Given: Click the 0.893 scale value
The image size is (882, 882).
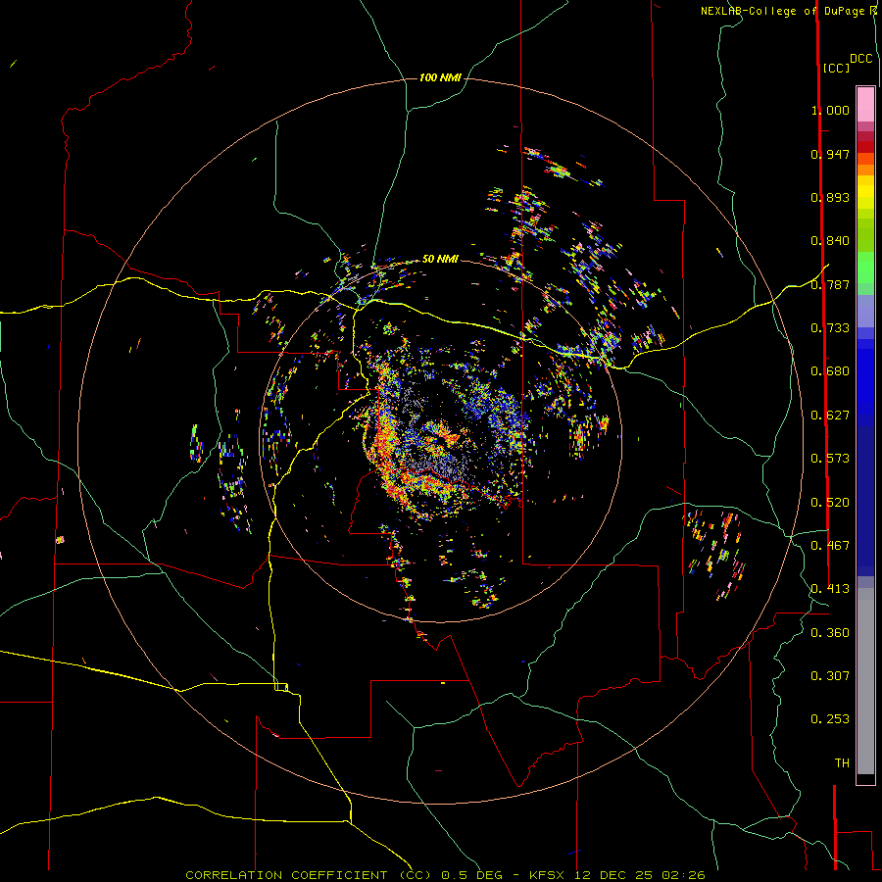Looking at the screenshot, I should [x=830, y=197].
